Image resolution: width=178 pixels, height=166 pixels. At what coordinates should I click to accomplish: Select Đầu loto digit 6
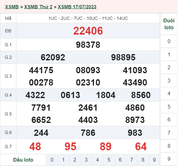click(120, 160)
